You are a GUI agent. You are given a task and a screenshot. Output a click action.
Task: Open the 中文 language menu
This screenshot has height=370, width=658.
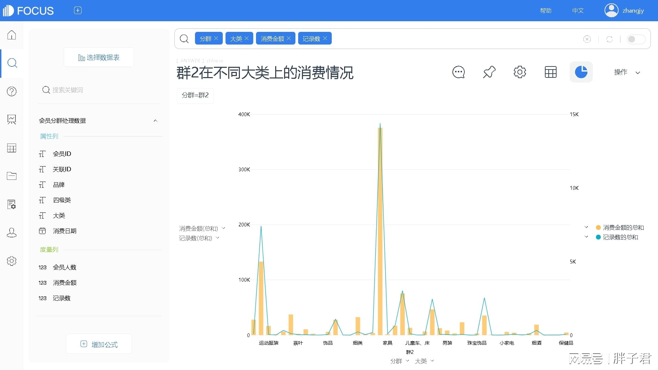578,11
